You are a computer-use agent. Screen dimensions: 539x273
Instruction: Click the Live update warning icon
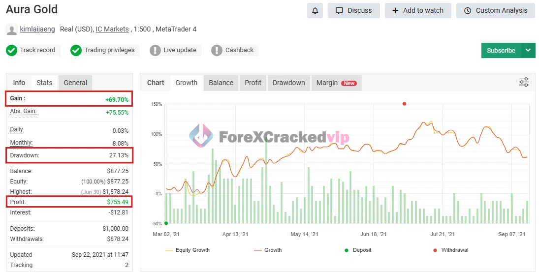click(x=155, y=51)
